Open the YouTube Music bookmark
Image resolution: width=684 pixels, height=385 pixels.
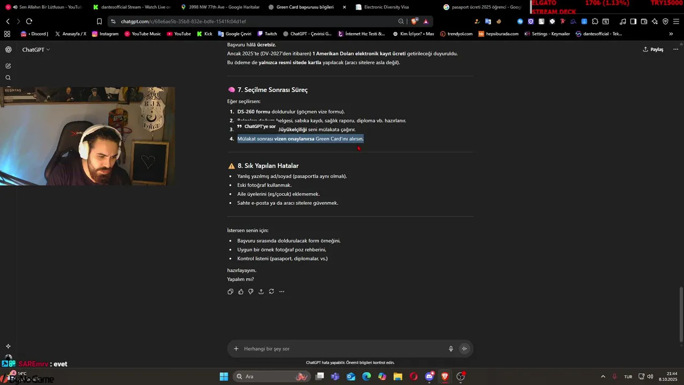(143, 34)
